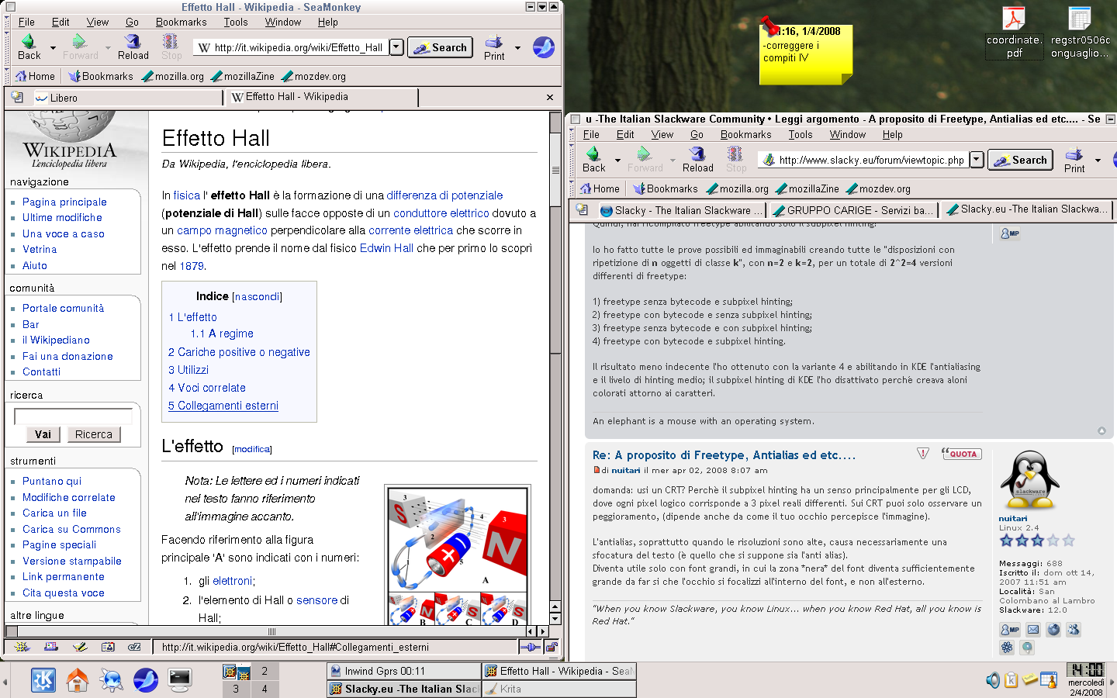Open the KDE K menu
Screen dimensions: 1117x698
click(x=43, y=680)
